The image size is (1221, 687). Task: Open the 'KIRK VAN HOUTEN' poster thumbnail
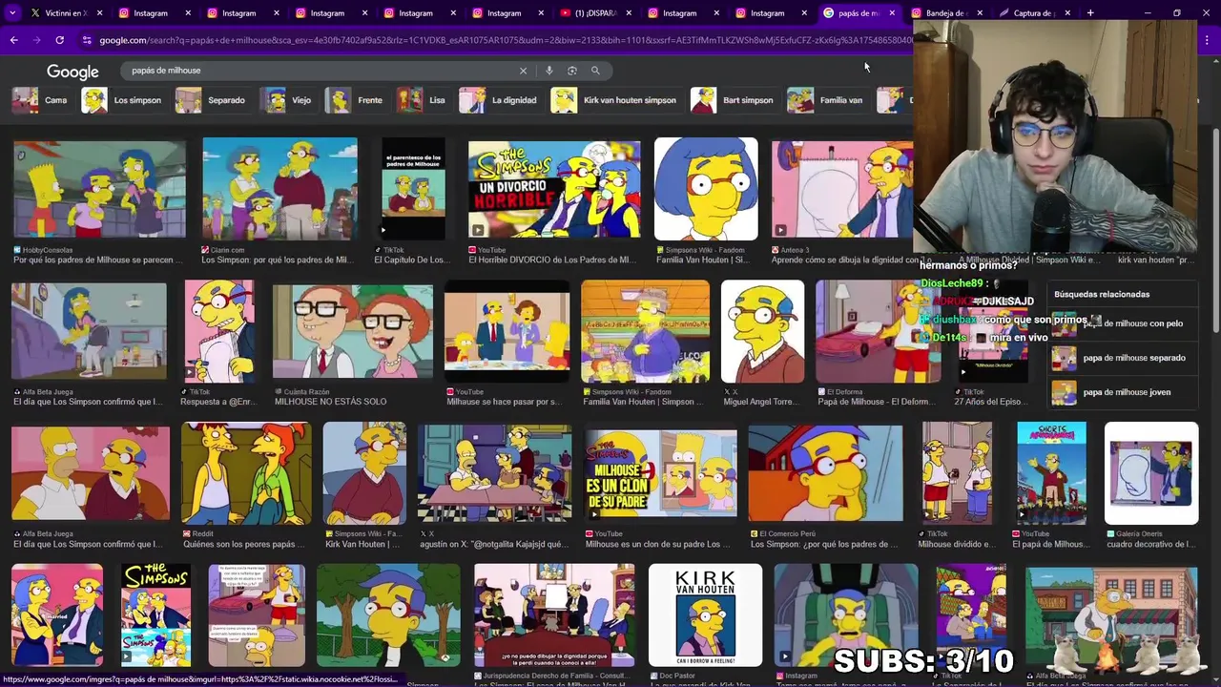[706, 615]
